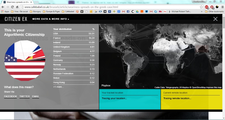Open the blue circular arrow bookmark icon
The height and width of the screenshot is (120, 225).
[x=156, y=12]
